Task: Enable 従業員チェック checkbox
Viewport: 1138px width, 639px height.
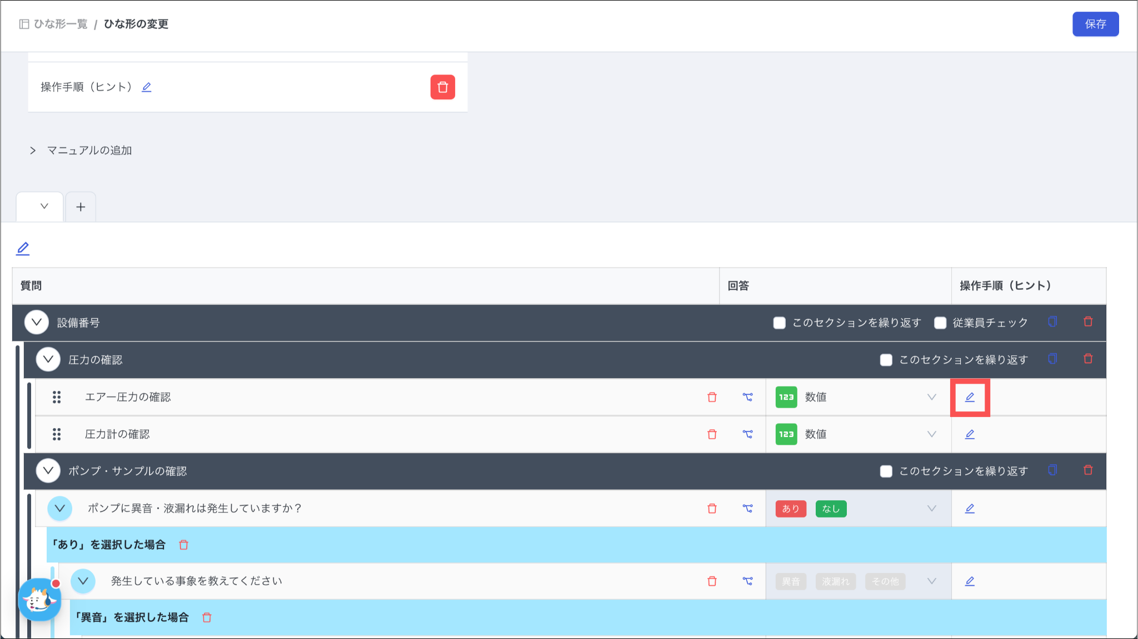Action: tap(940, 323)
